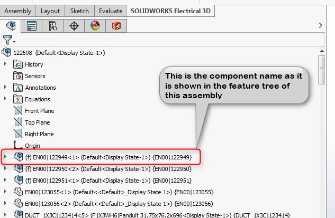Select the History tree item
Viewport: 335px width, 218px height.
click(x=34, y=64)
